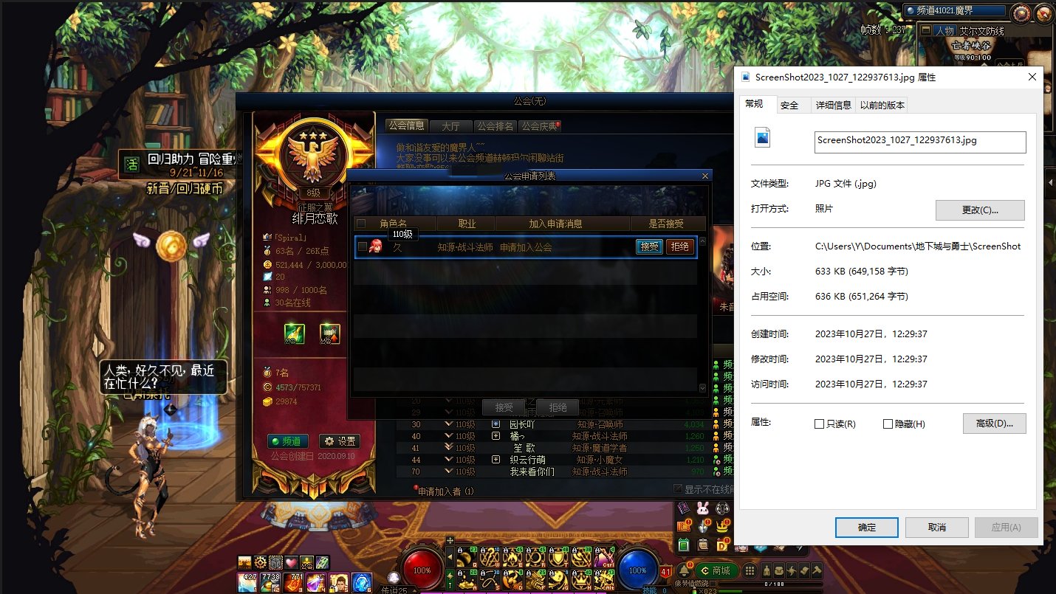Open the rabbit icon menu

pos(703,508)
